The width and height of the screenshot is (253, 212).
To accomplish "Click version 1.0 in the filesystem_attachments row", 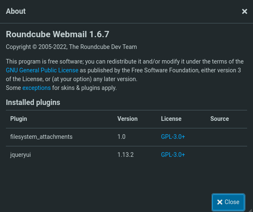I will coord(121,137).
